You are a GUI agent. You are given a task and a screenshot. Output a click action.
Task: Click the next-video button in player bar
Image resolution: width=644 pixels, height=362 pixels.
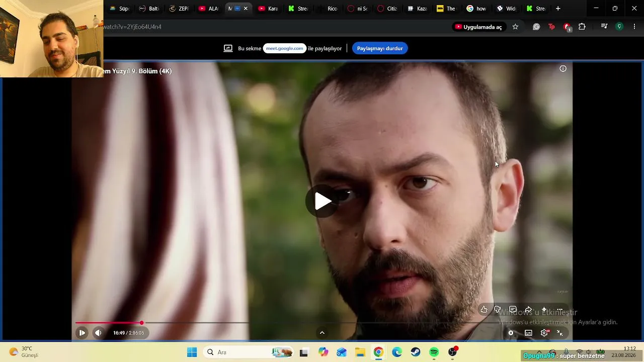pos(82,333)
